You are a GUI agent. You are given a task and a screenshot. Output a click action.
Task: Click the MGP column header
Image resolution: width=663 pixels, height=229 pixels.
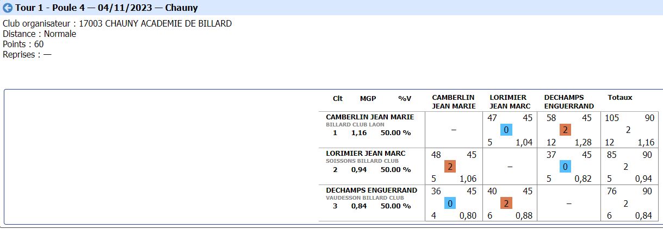(x=368, y=98)
